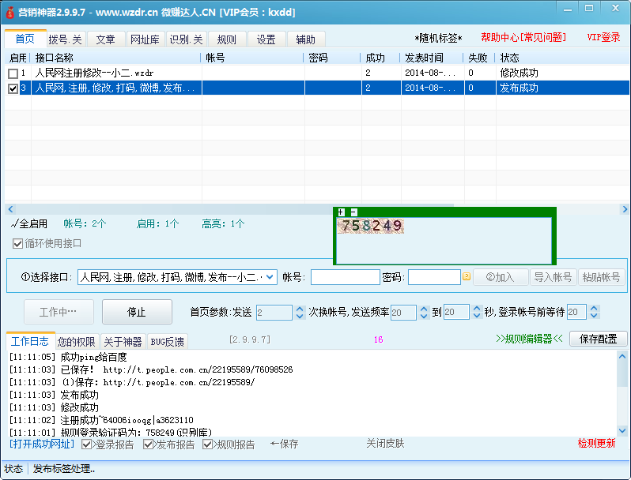Click the 登录帐号前等待 spinner arrow
This screenshot has height=480, width=631.
pyautogui.click(x=595, y=309)
